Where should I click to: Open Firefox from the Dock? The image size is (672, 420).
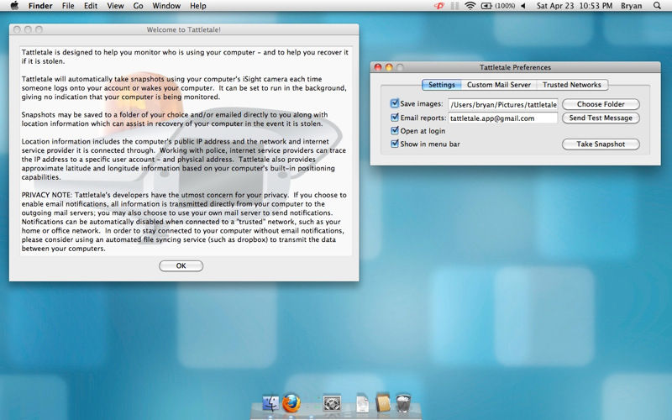pos(291,403)
